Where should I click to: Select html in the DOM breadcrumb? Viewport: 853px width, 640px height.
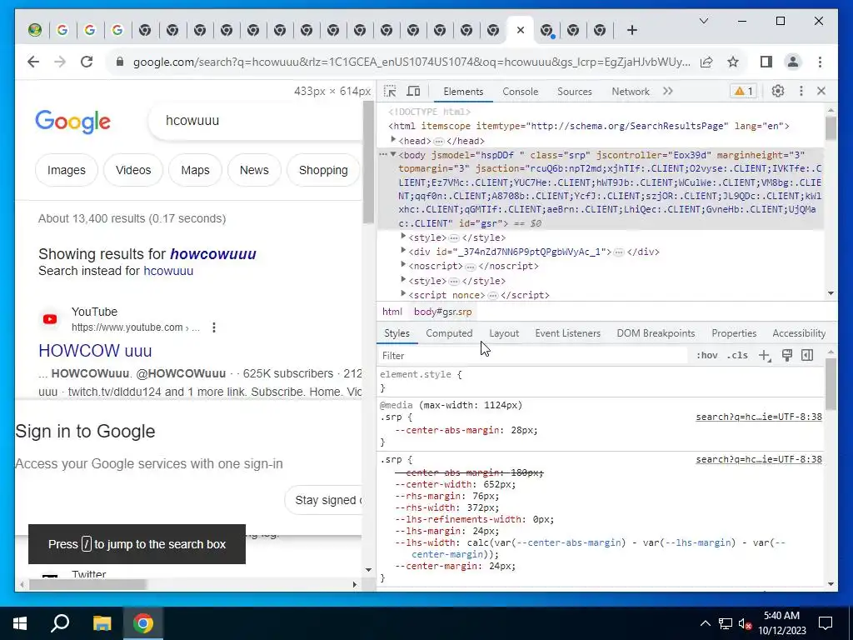click(392, 312)
